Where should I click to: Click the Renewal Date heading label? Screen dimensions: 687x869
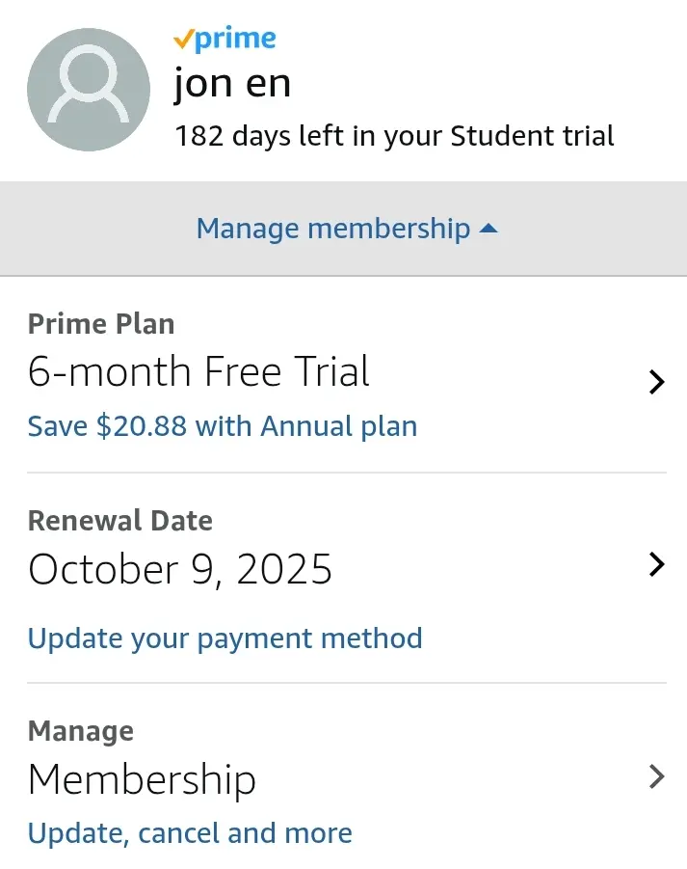[120, 521]
